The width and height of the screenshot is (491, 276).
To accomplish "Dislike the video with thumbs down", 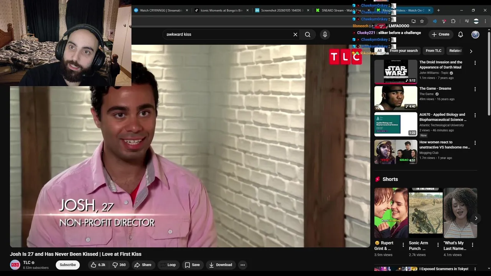I will click(x=119, y=265).
